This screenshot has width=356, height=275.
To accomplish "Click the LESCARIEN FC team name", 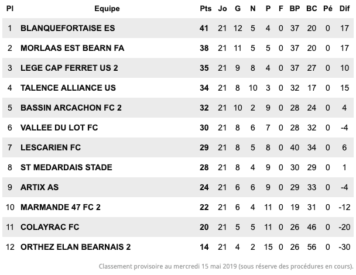I will point(50,147).
